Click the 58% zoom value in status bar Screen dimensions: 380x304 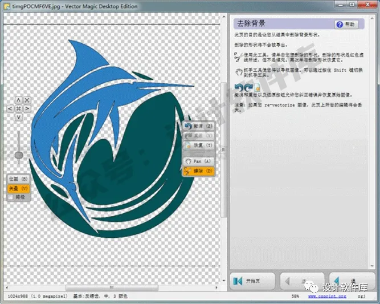click(295, 296)
